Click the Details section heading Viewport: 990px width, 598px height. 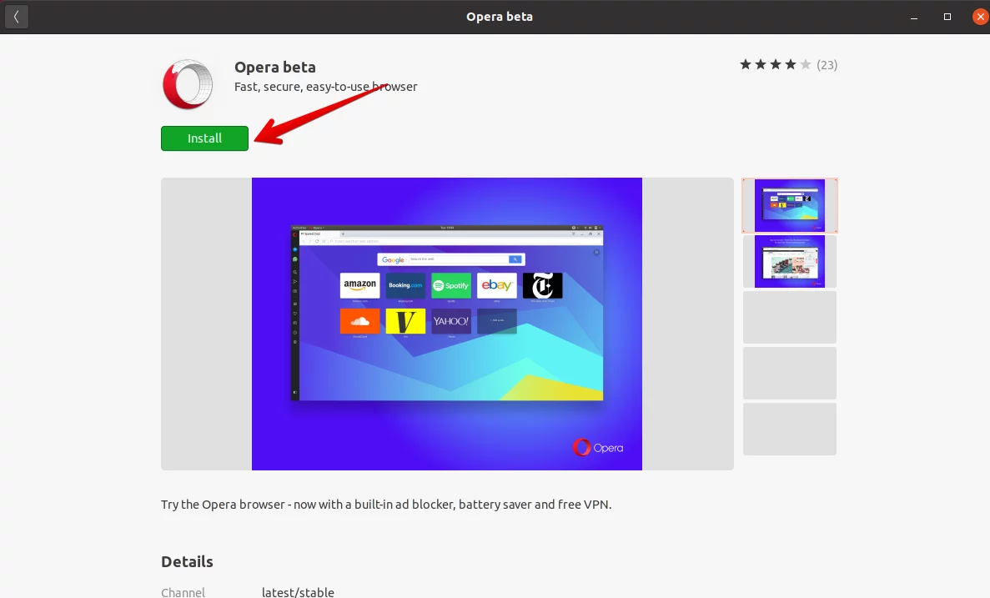[x=187, y=561]
